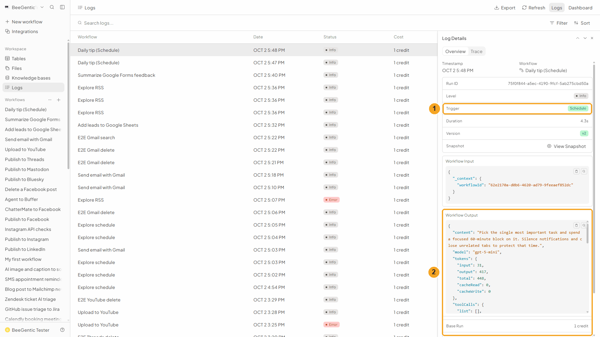Click the Export button
Screen dimensions: 600x337
[x=505, y=8]
